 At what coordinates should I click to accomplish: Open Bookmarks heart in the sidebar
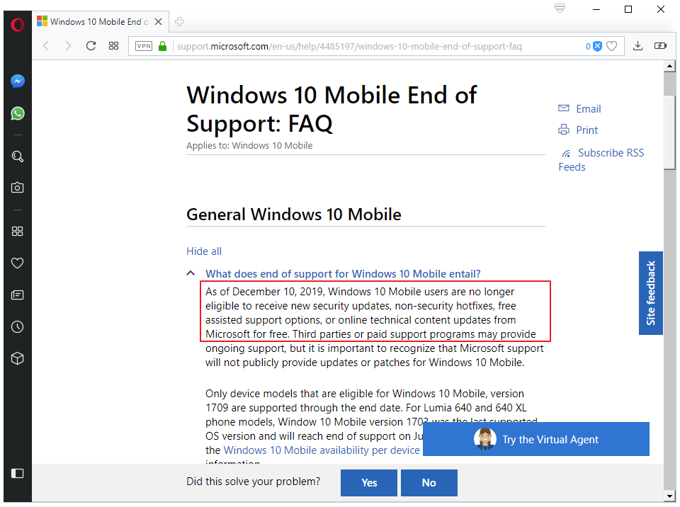click(x=17, y=263)
